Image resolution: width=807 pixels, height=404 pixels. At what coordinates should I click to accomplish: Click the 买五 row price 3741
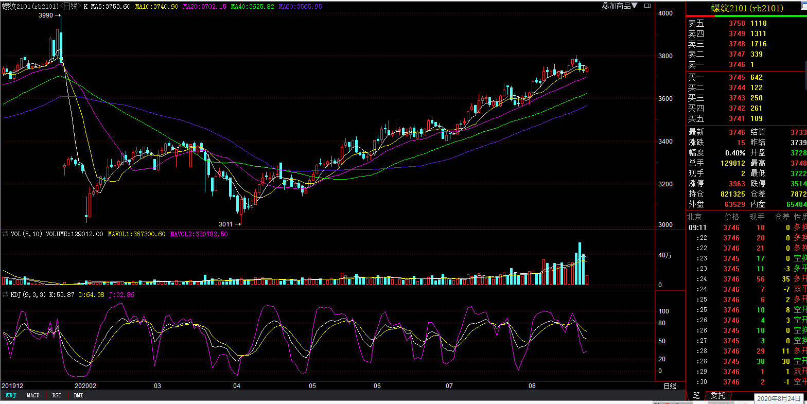736,118
